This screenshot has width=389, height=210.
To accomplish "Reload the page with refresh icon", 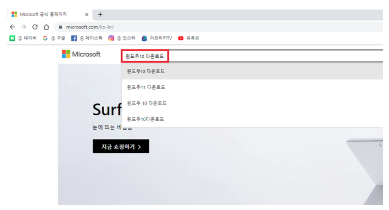I will tap(35, 27).
